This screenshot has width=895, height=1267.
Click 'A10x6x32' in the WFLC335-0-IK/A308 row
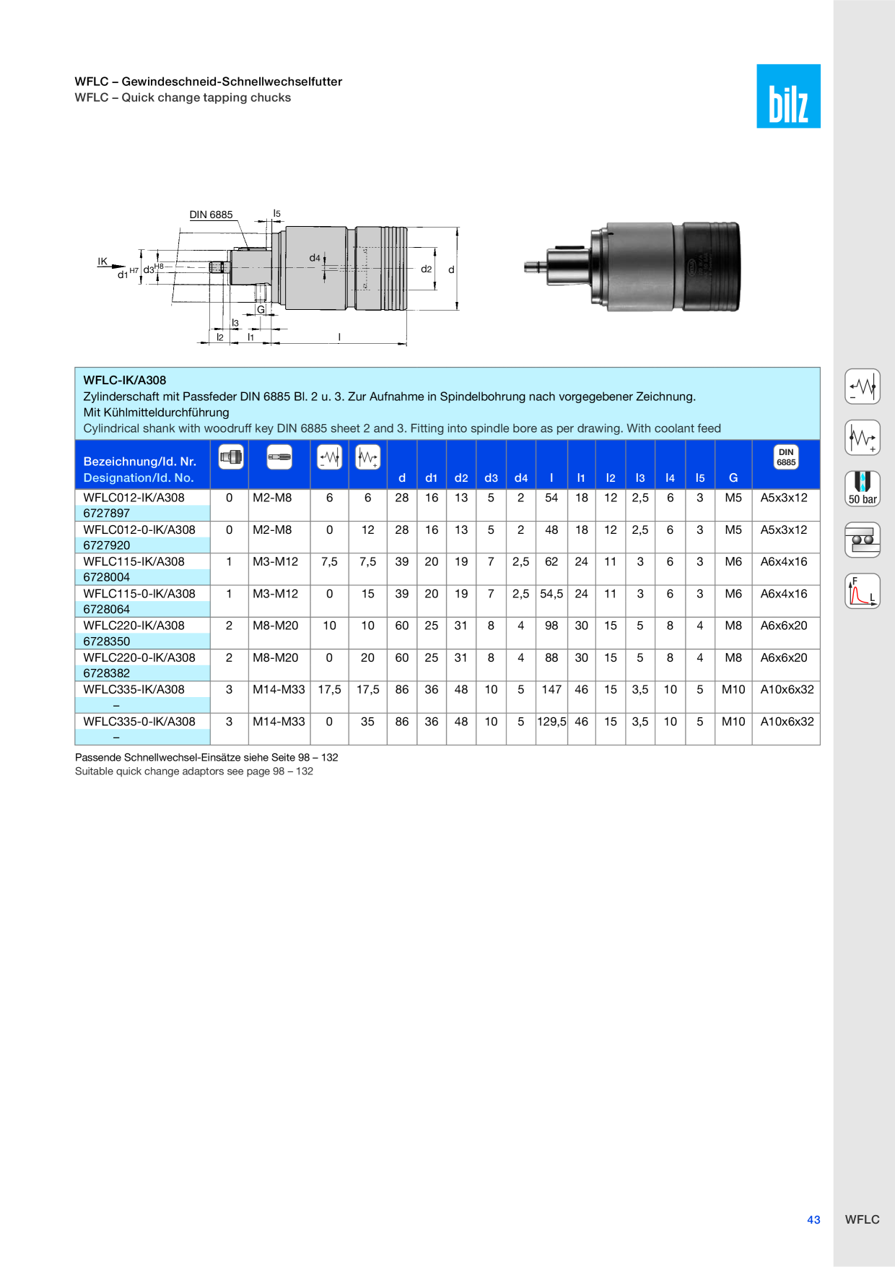pos(787,722)
